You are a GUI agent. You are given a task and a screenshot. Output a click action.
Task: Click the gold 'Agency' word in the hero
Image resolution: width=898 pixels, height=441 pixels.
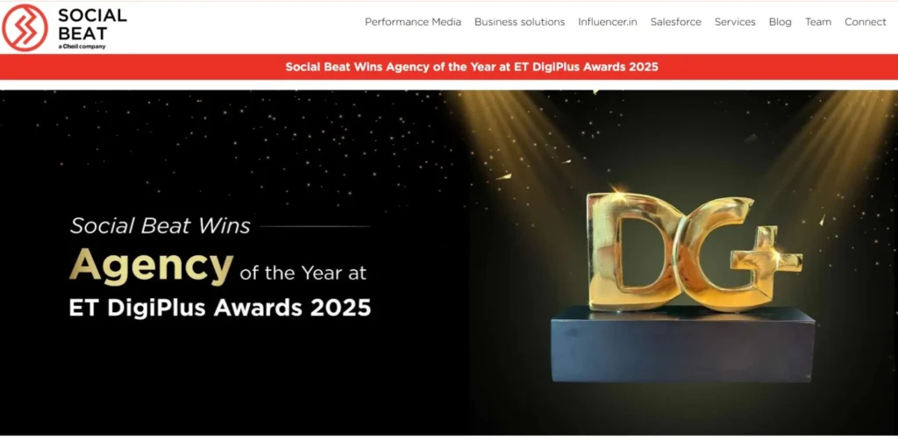tap(151, 265)
